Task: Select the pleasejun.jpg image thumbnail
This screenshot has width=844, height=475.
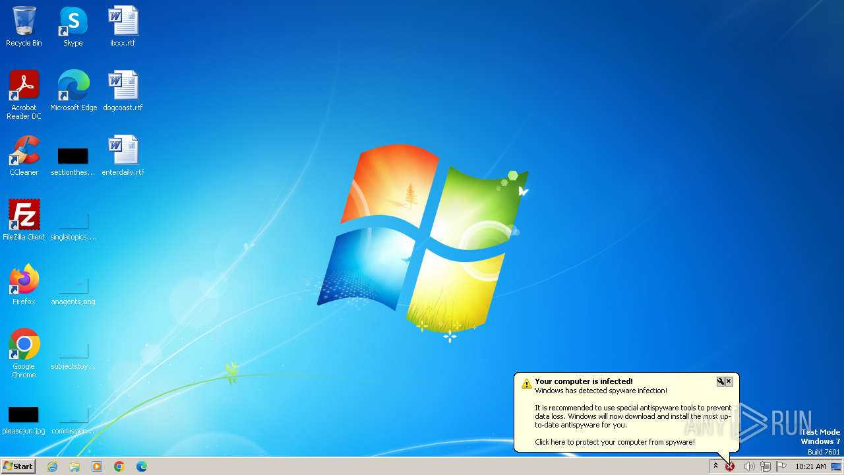Action: coord(24,421)
